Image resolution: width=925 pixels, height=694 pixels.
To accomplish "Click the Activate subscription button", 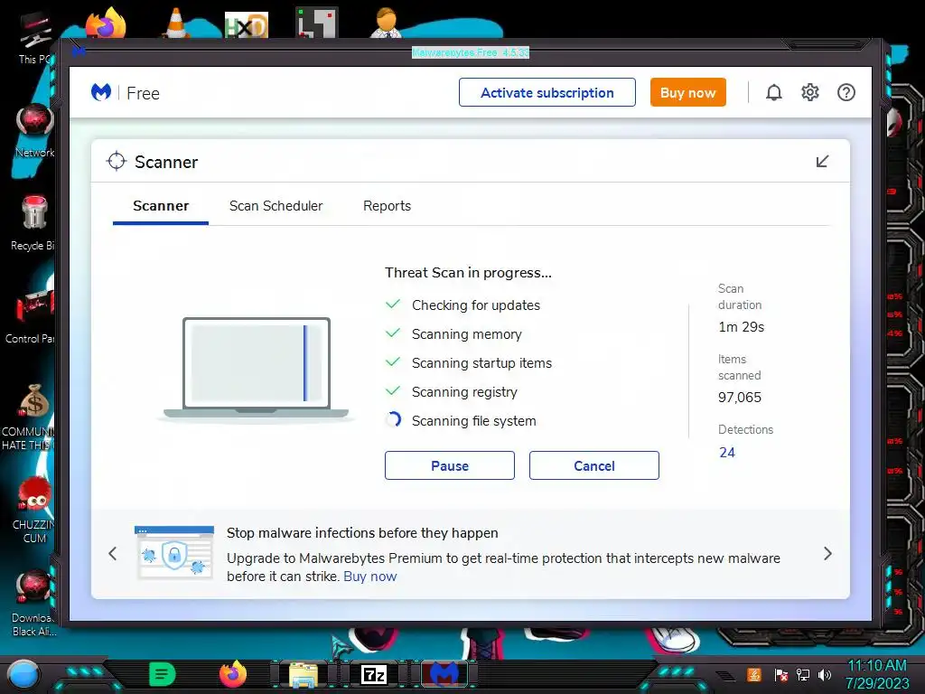I will point(547,93).
